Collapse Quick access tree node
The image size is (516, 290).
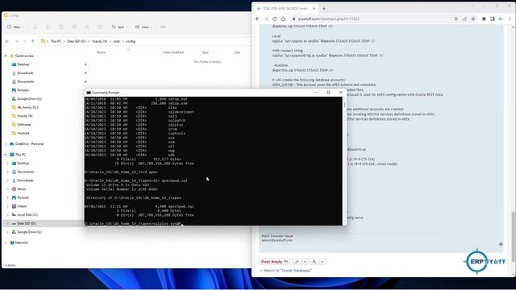(x=6, y=56)
